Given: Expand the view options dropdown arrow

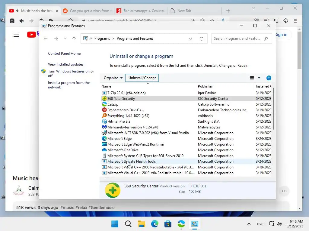Looking at the screenshot, I should [x=259, y=78].
